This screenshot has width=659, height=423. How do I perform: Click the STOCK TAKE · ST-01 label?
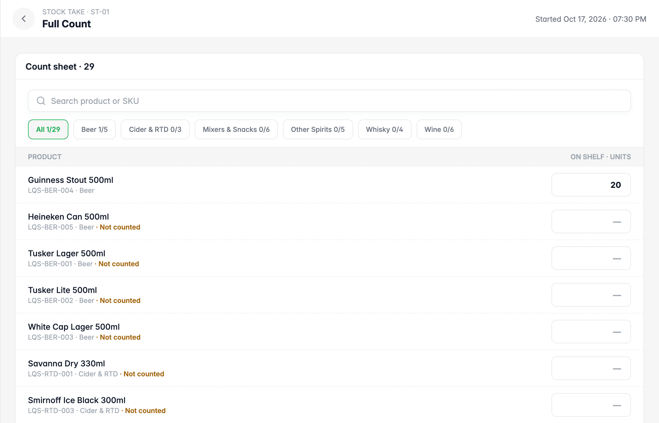(x=76, y=12)
